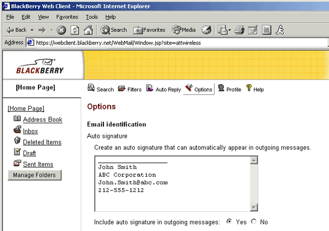The width and height of the screenshot is (329, 231).
Task: Click the Discuss toolbar icon
Action: pyautogui.click(x=266, y=30)
